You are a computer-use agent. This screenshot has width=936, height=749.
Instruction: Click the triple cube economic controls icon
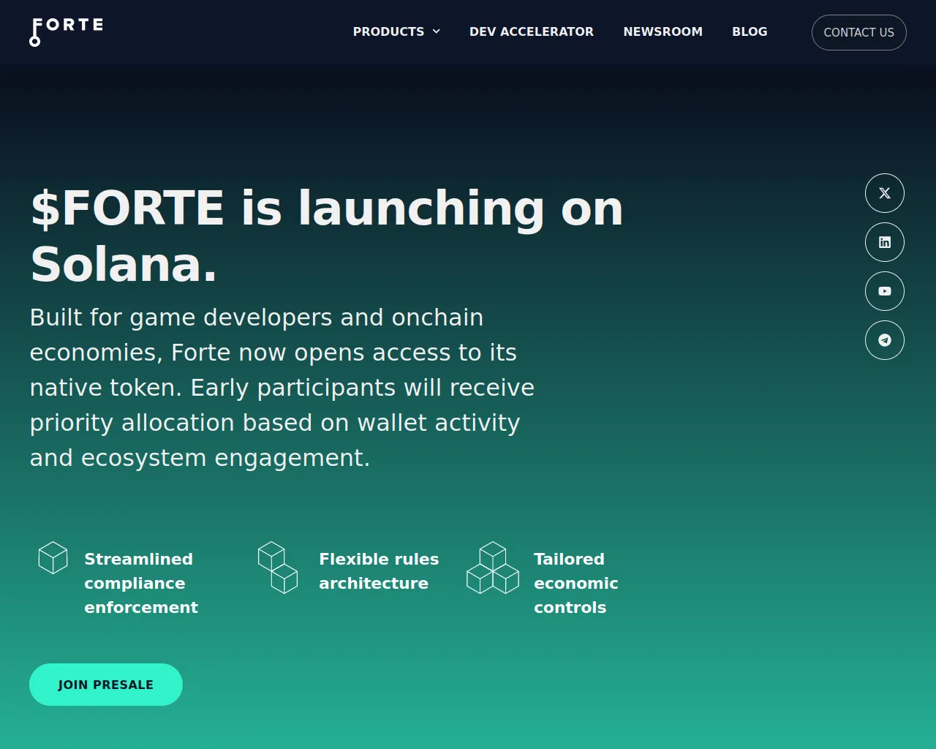493,568
